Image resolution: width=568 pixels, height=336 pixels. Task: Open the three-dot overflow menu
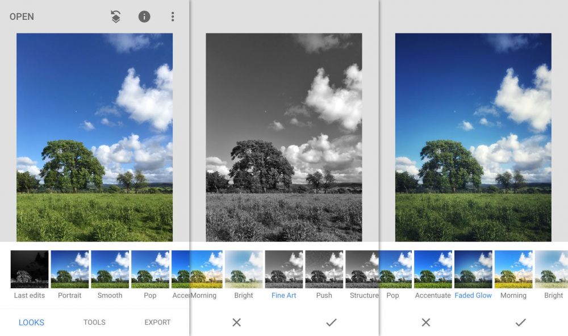coord(173,16)
